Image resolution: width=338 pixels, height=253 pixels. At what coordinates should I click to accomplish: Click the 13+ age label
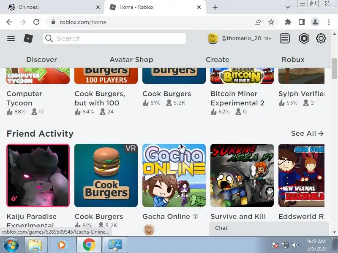pos(267,38)
